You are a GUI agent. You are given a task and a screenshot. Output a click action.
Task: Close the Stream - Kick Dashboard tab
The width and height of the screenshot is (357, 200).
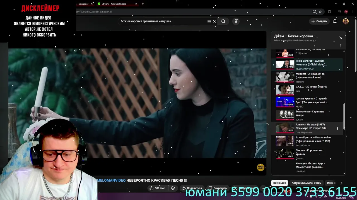[136, 4]
